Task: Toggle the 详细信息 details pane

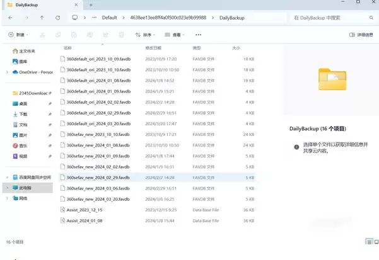Action: point(361,35)
